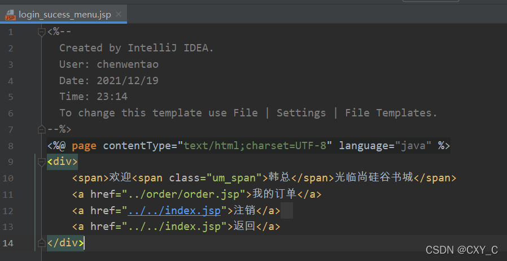Click the '<%--' comment opener on line 1

(x=59, y=32)
